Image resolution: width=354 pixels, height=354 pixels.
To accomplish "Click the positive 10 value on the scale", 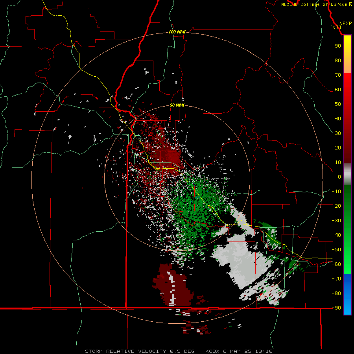I will 338,162.
